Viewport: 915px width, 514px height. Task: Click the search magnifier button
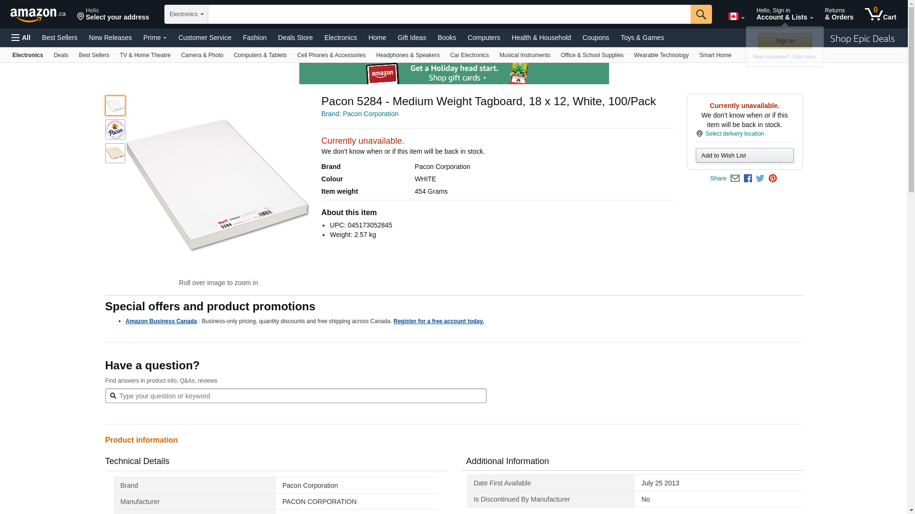click(x=701, y=14)
